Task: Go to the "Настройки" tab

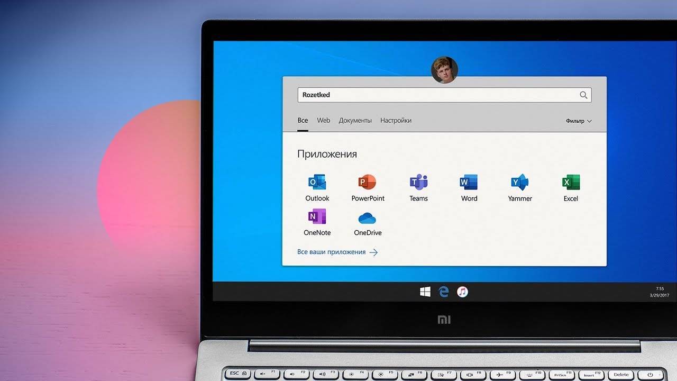Action: pyautogui.click(x=396, y=121)
